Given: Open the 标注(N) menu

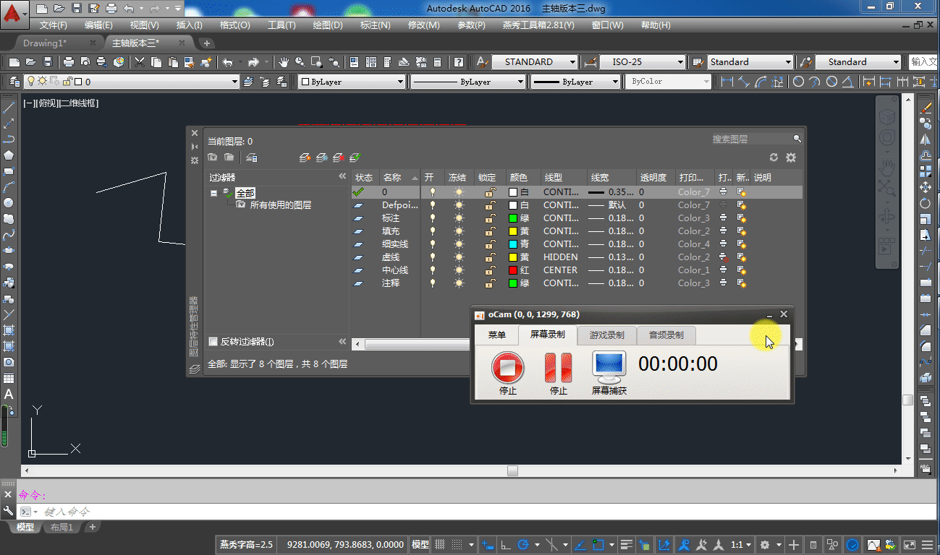Looking at the screenshot, I should tap(375, 25).
